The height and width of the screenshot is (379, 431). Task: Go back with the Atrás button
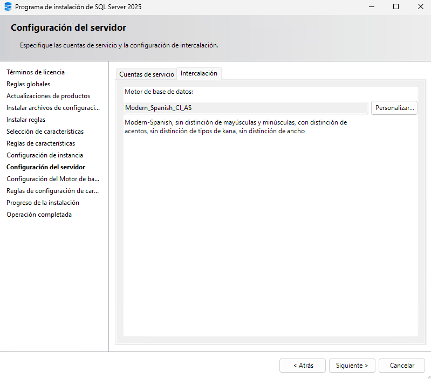pos(303,366)
